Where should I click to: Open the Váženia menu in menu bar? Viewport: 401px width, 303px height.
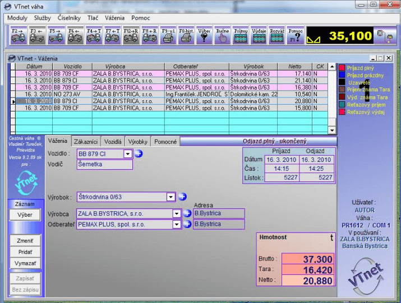pyautogui.click(x=114, y=18)
